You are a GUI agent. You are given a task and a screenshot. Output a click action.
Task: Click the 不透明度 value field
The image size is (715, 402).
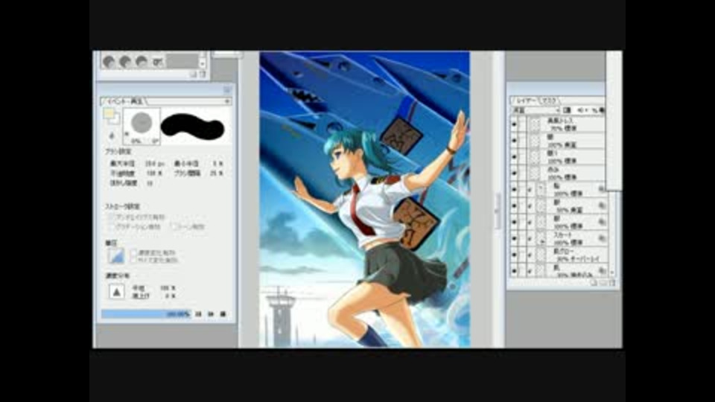click(x=155, y=173)
